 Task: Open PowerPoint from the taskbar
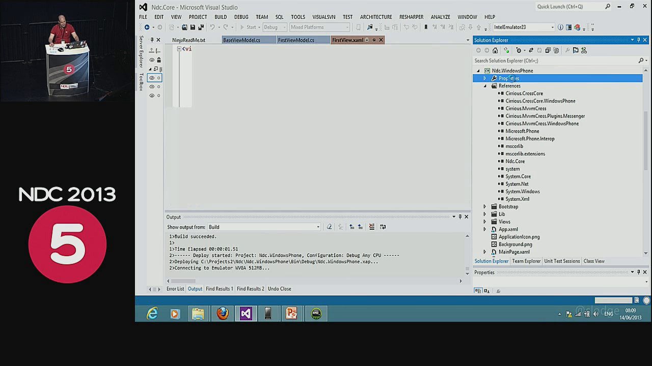(291, 314)
